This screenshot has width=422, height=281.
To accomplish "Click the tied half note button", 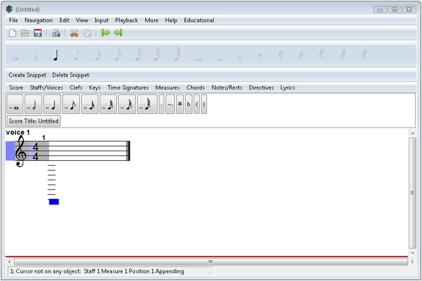I will 33,104.
